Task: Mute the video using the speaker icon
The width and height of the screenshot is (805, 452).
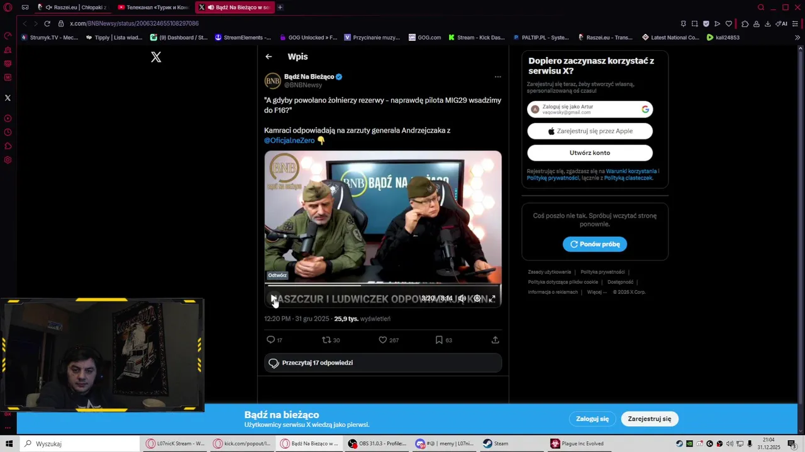Action: (462, 298)
